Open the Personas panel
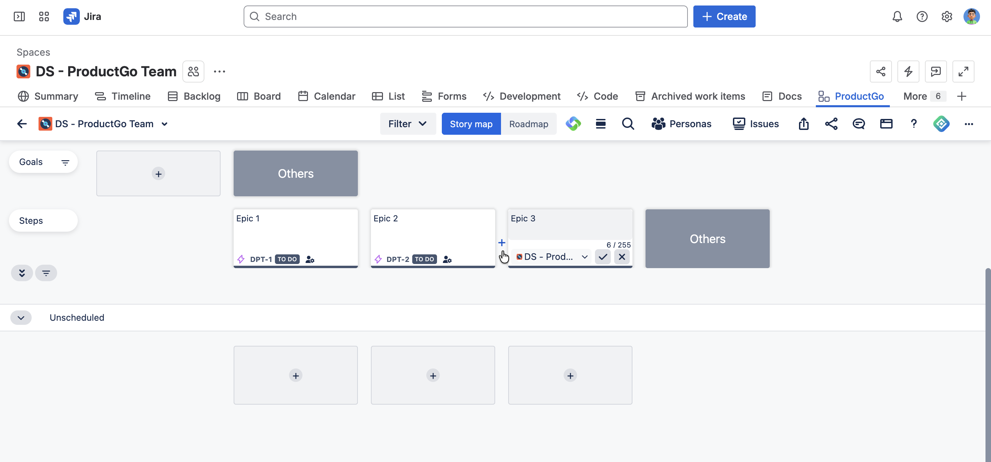This screenshot has height=462, width=991. point(681,124)
